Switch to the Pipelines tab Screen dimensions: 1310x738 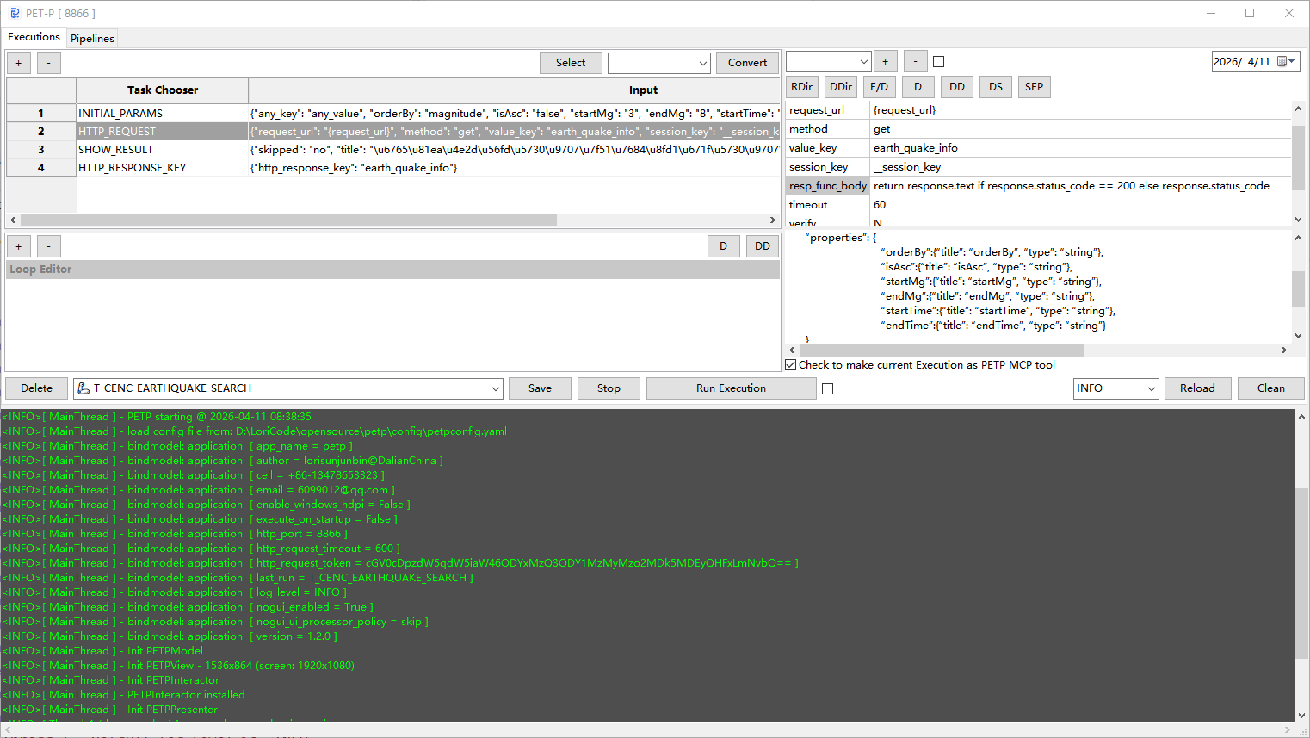click(92, 38)
